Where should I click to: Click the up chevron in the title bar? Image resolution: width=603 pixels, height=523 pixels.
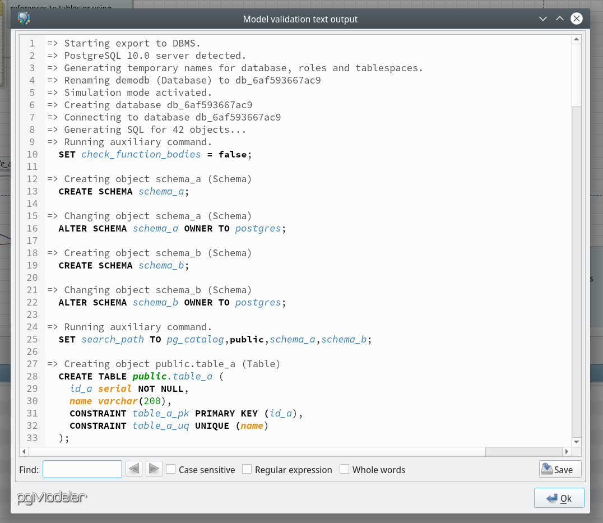coord(559,18)
